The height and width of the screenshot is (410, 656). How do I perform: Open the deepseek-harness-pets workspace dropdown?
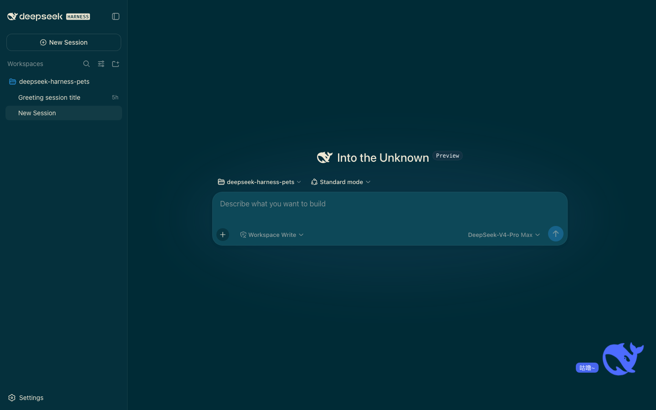259,182
